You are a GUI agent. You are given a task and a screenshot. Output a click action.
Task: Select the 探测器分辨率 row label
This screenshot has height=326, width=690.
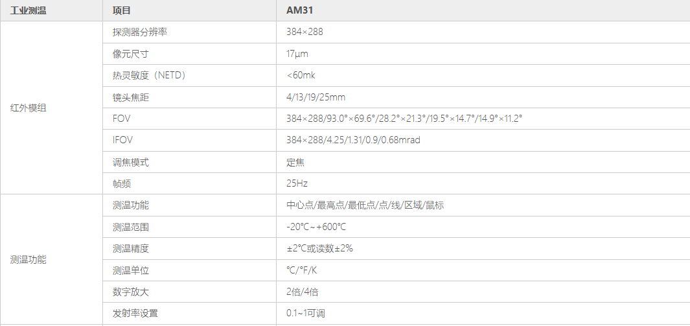(139, 32)
